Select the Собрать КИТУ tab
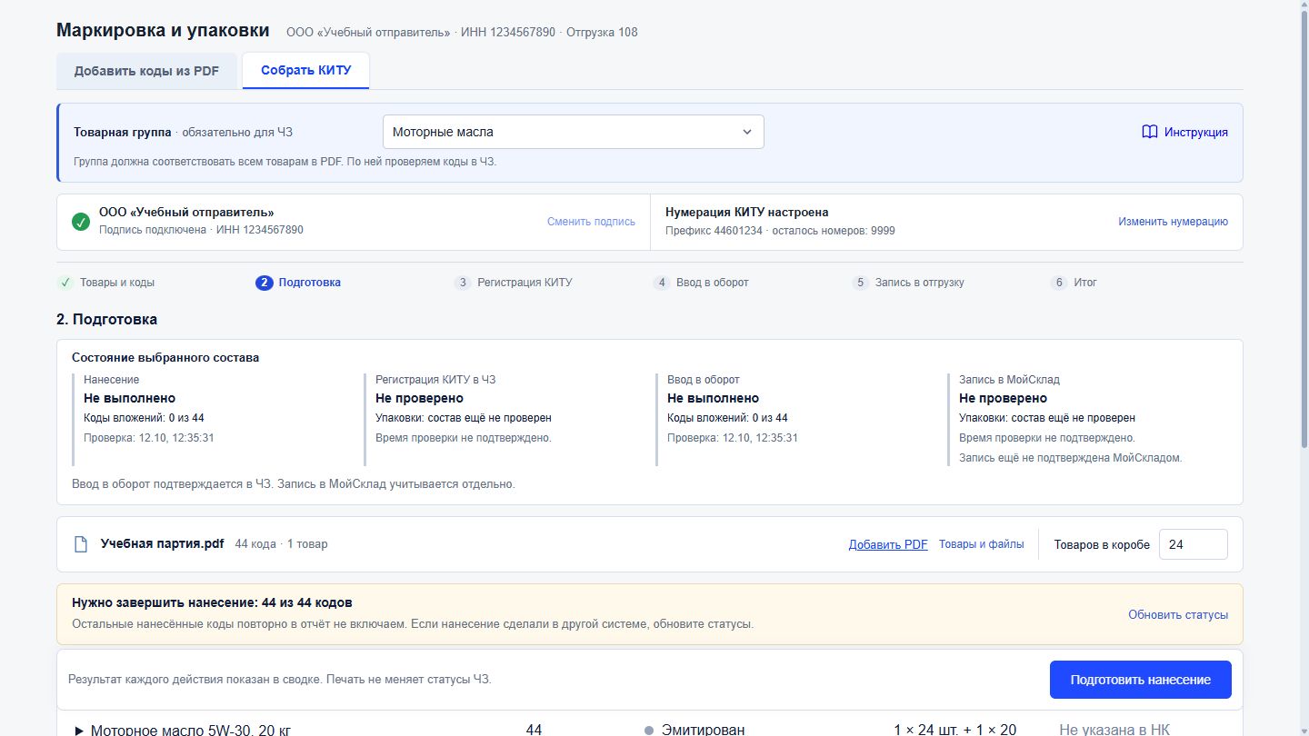The image size is (1309, 736). pos(305,71)
